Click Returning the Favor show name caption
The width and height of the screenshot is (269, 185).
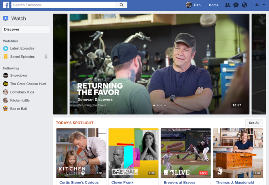pos(92,105)
